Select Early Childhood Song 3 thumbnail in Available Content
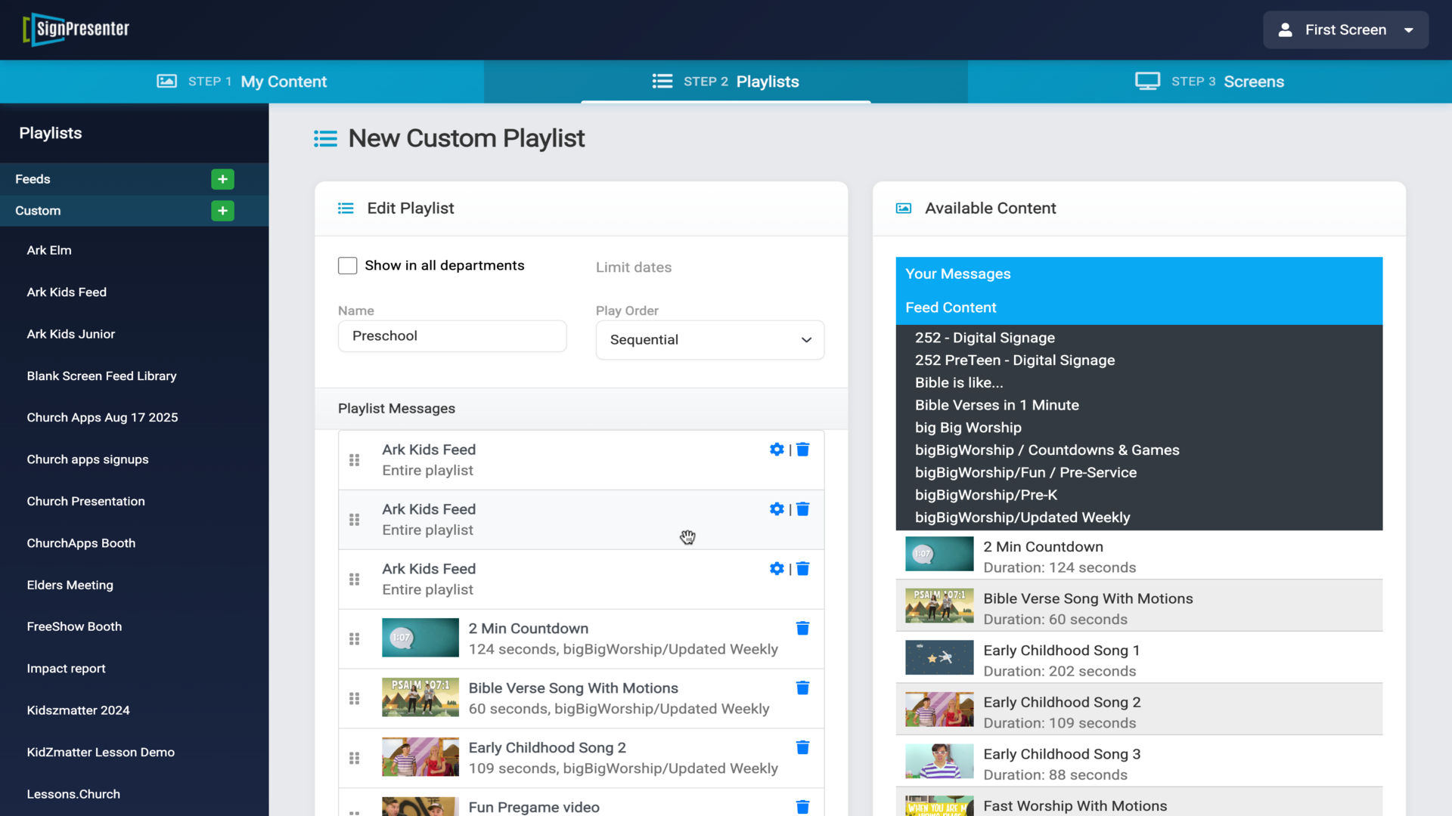This screenshot has width=1452, height=816. point(939,762)
